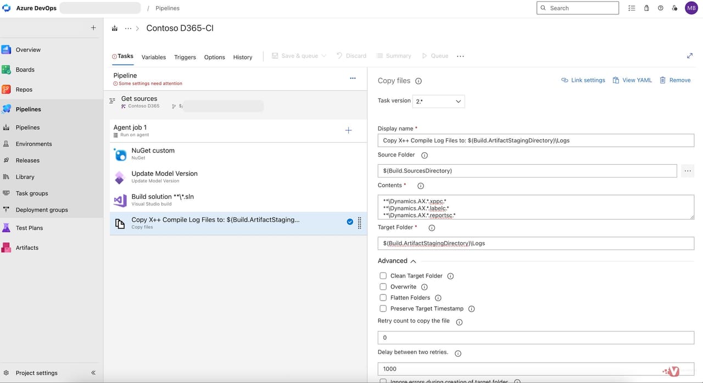Open the Pipeline more options ellipsis
Viewport: 703px width, 383px height.
click(x=353, y=79)
